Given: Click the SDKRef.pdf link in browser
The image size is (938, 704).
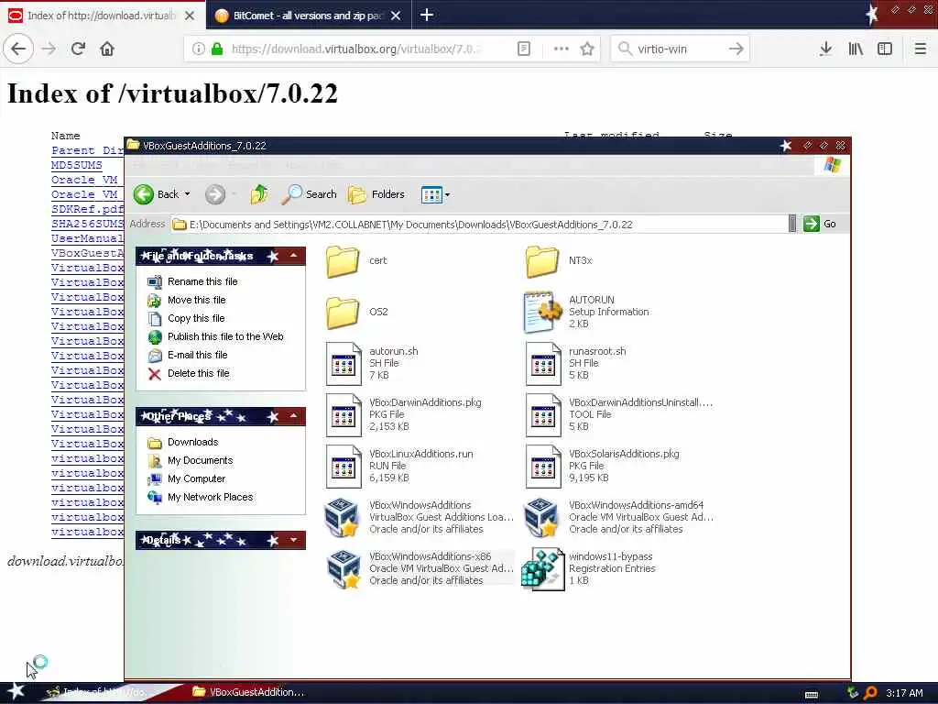Looking at the screenshot, I should pyautogui.click(x=87, y=209).
